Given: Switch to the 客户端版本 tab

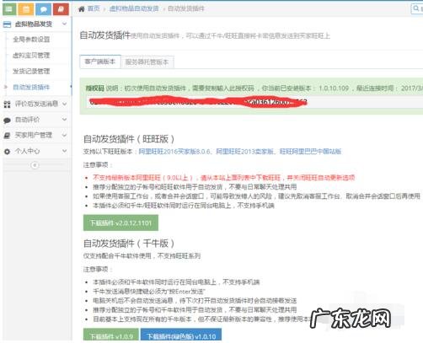Looking at the screenshot, I should point(100,62).
